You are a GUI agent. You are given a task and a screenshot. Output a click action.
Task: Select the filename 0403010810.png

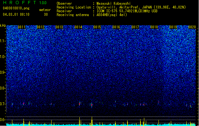[x=16, y=8]
